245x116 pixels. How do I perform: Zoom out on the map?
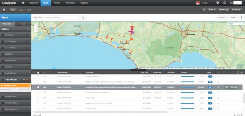tap(36, 30)
